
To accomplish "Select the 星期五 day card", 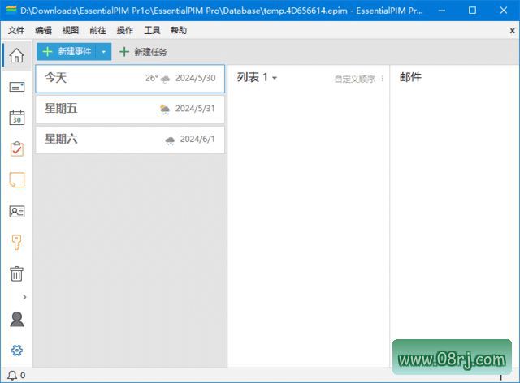I will (130, 109).
